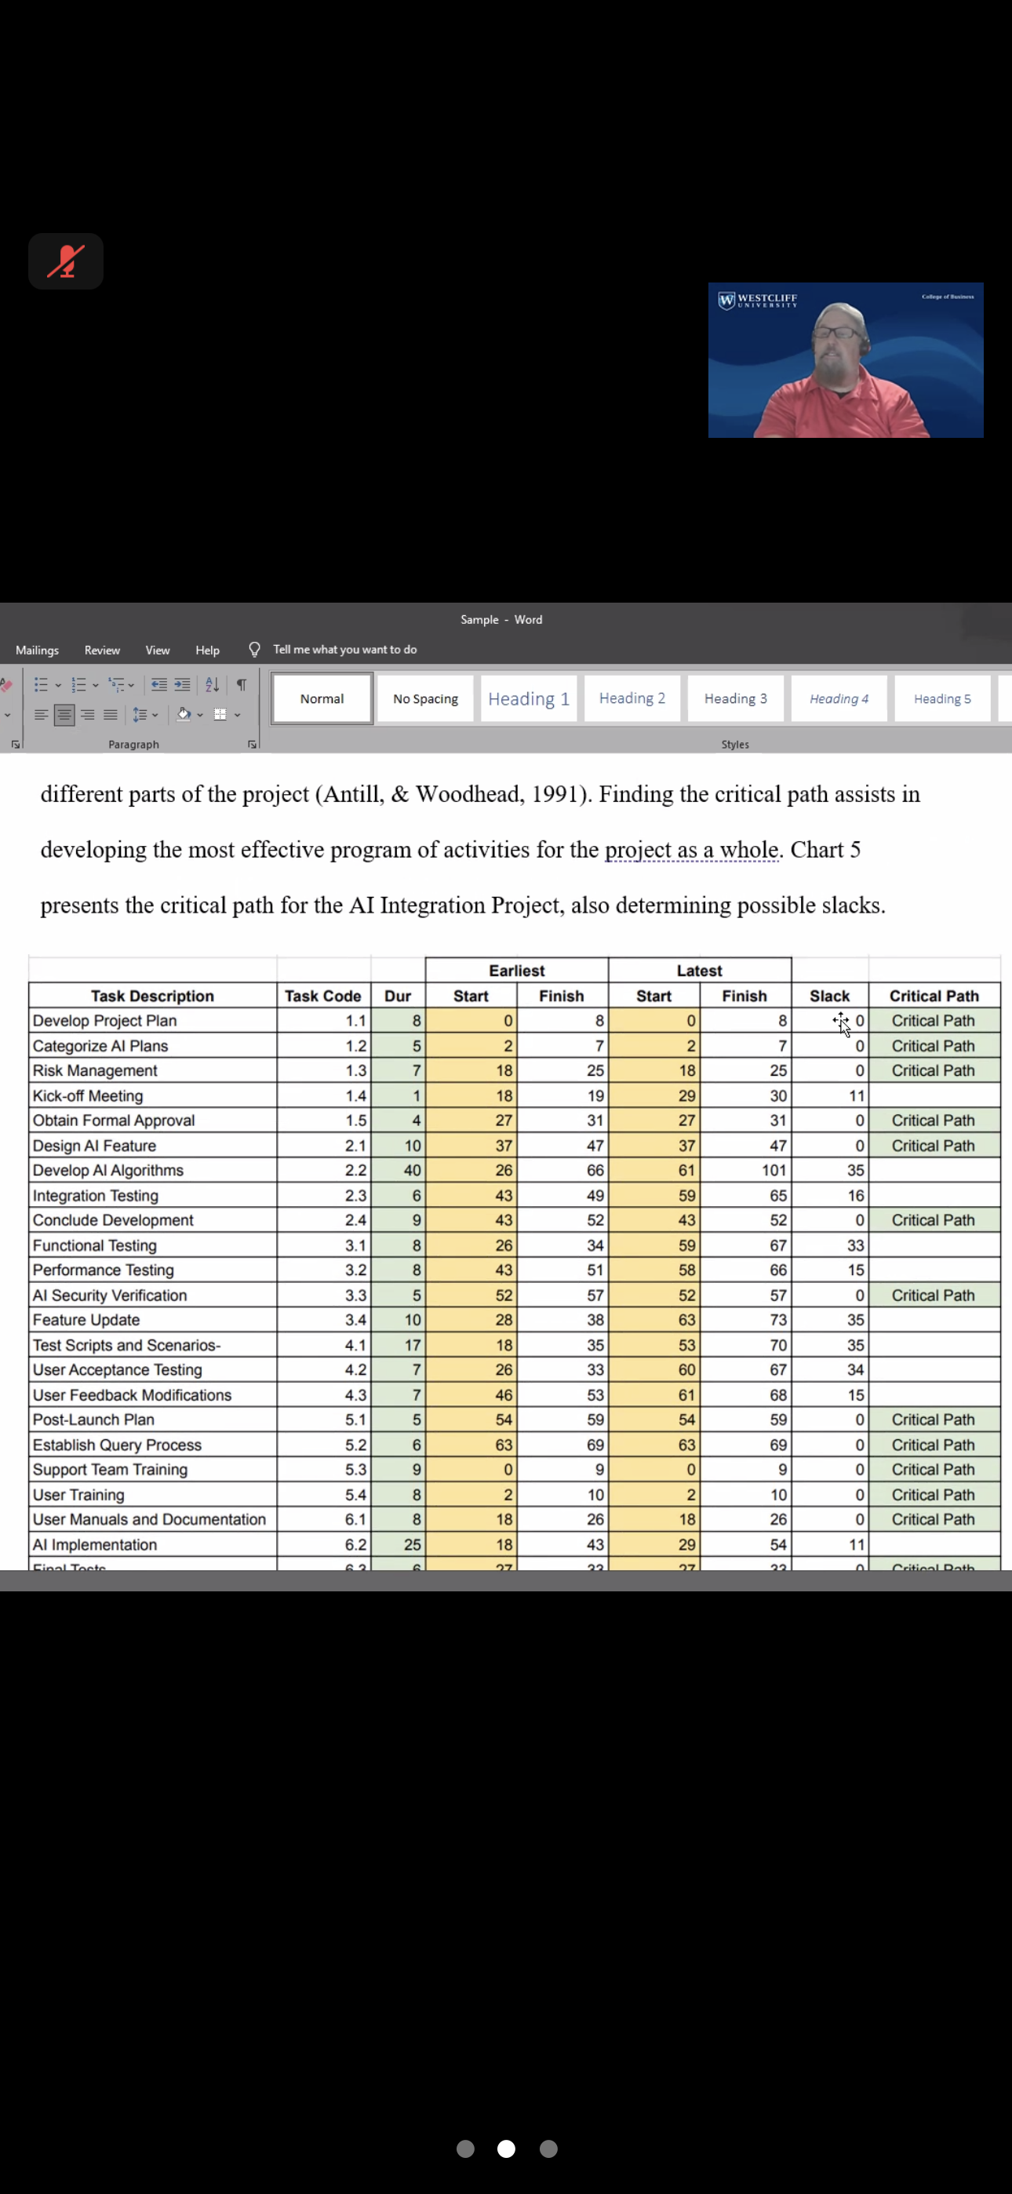Unmute the red microphone button
This screenshot has height=2194, width=1012.
click(66, 261)
